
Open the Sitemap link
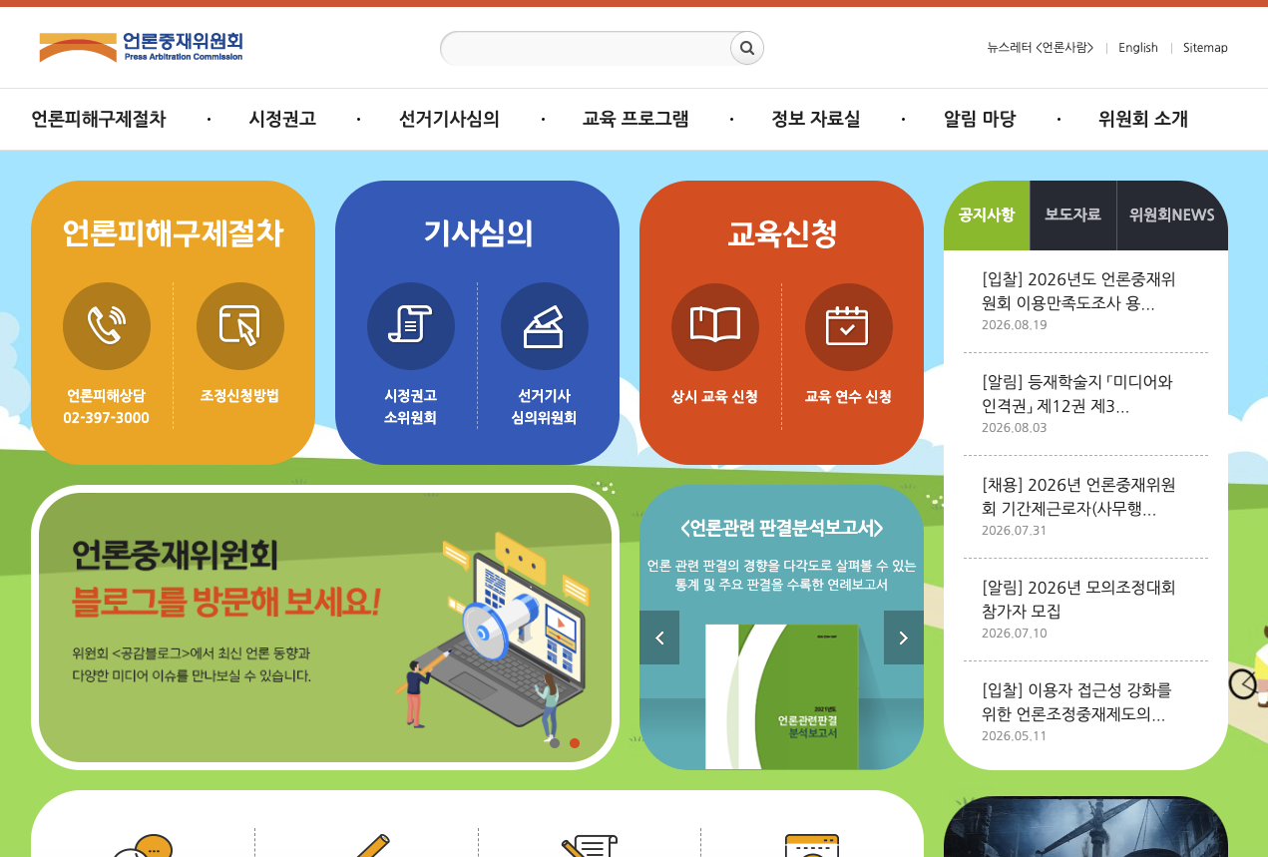(x=1205, y=48)
